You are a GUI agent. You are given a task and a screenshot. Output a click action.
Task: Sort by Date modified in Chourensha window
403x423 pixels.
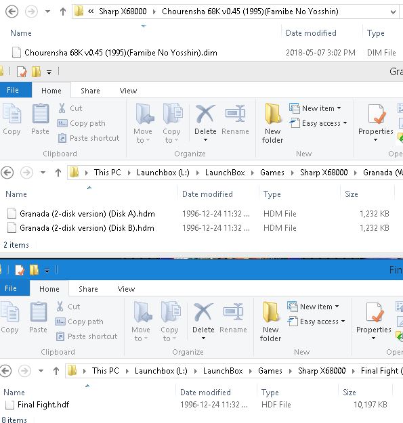pos(311,33)
